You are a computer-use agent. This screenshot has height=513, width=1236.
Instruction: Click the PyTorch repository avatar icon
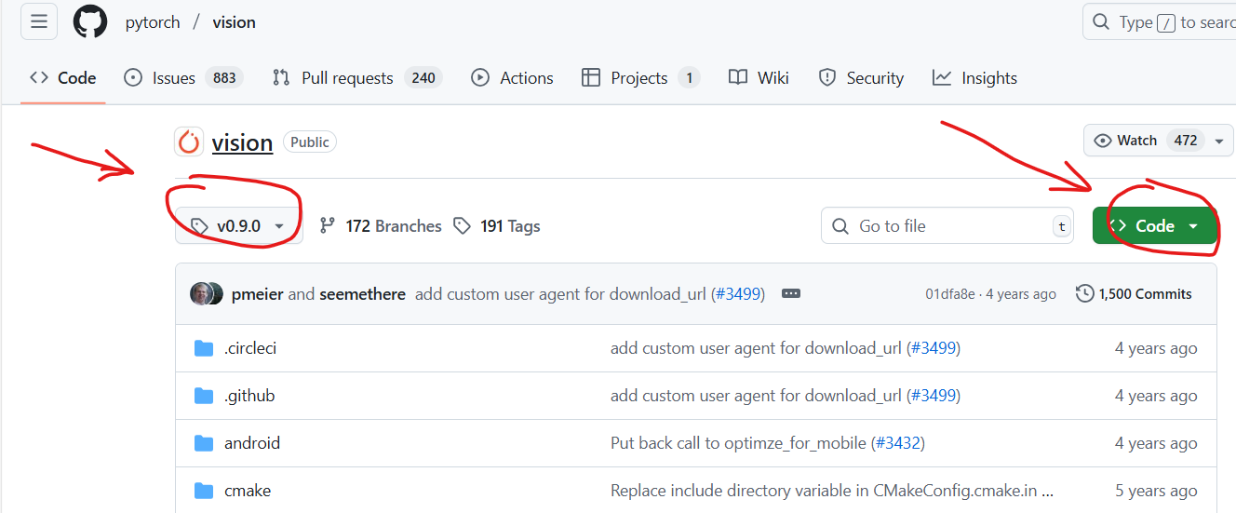[x=189, y=142]
